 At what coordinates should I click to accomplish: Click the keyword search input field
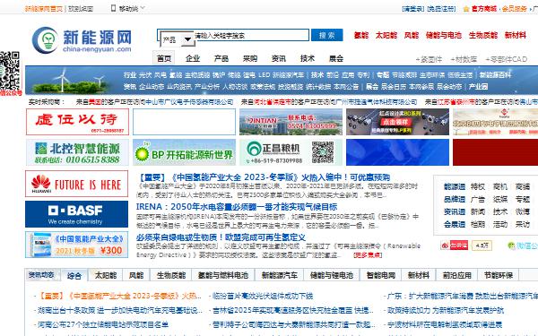click(251, 35)
